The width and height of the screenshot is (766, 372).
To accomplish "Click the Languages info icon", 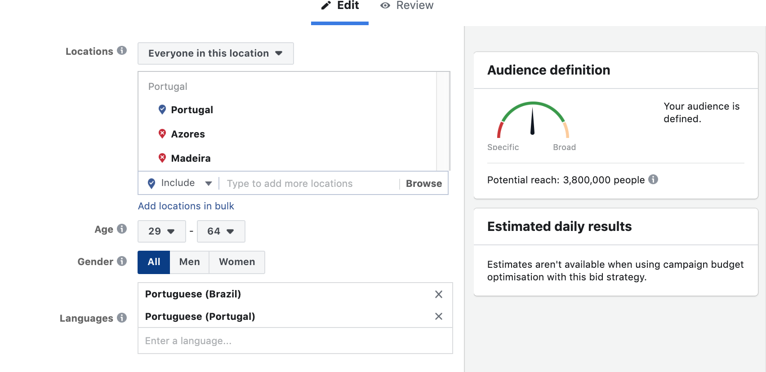I will (x=122, y=318).
